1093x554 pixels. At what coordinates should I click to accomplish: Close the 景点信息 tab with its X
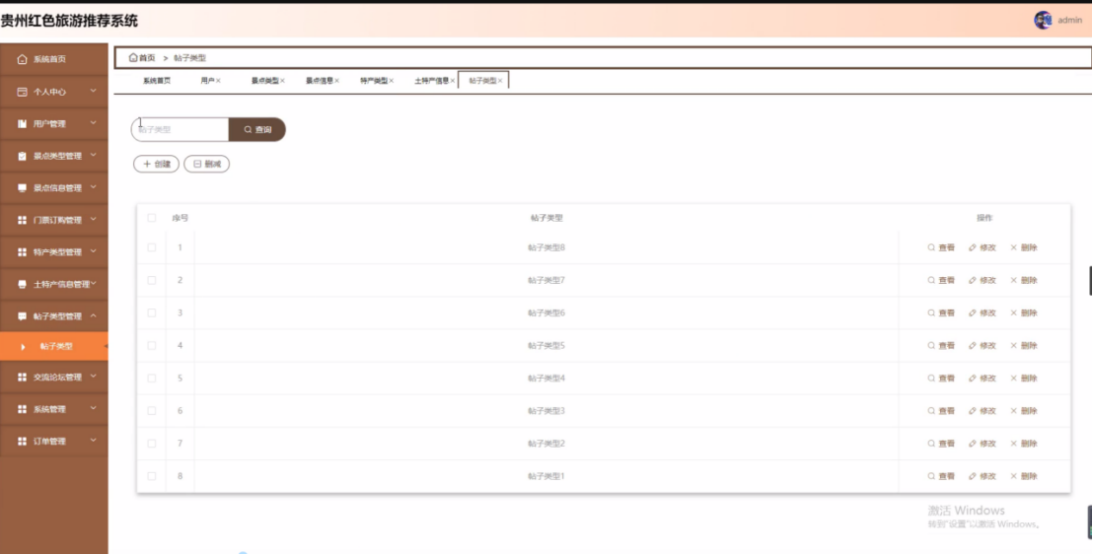pyautogui.click(x=336, y=81)
